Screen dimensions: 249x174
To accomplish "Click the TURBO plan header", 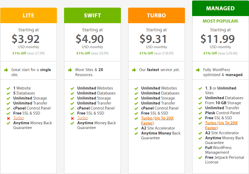I will click(x=156, y=15).
